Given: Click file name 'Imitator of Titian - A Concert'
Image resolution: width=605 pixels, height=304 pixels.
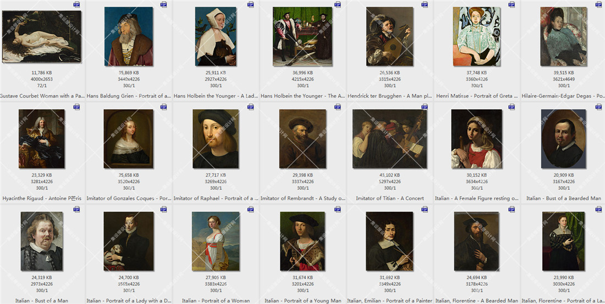Looking at the screenshot, I should (x=390, y=198).
